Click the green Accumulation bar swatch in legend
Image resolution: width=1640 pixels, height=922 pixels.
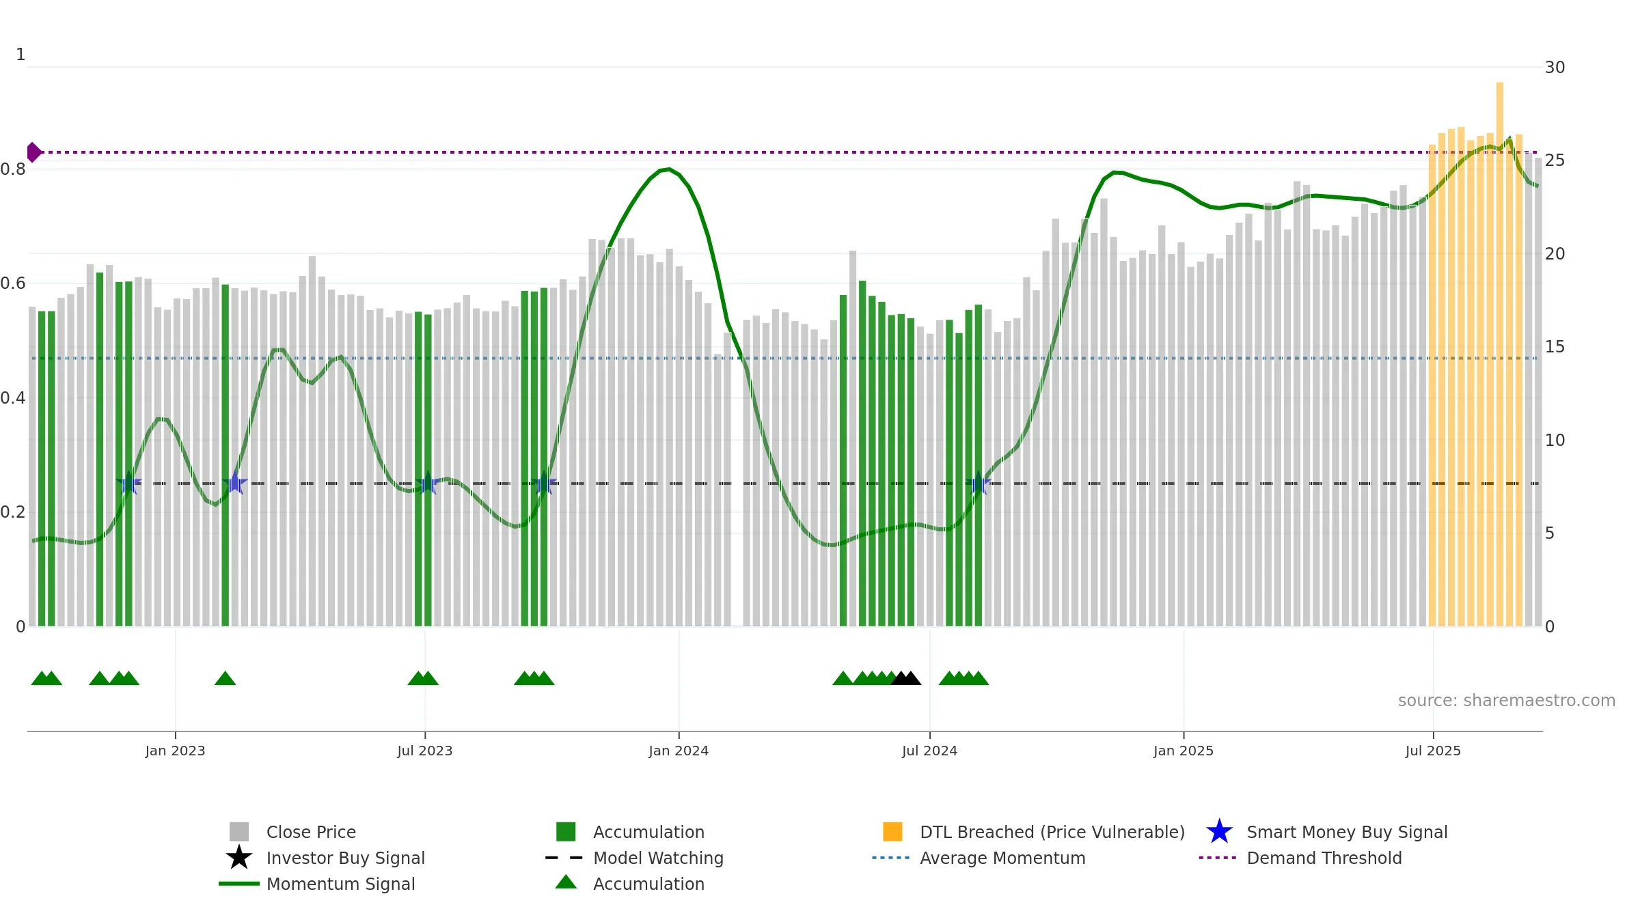[x=566, y=832]
